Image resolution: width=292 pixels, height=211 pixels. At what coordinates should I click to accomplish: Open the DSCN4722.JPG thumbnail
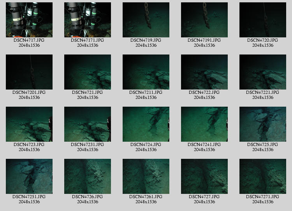click(204, 72)
